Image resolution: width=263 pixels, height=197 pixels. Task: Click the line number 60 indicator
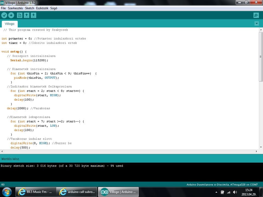(x=3, y=185)
